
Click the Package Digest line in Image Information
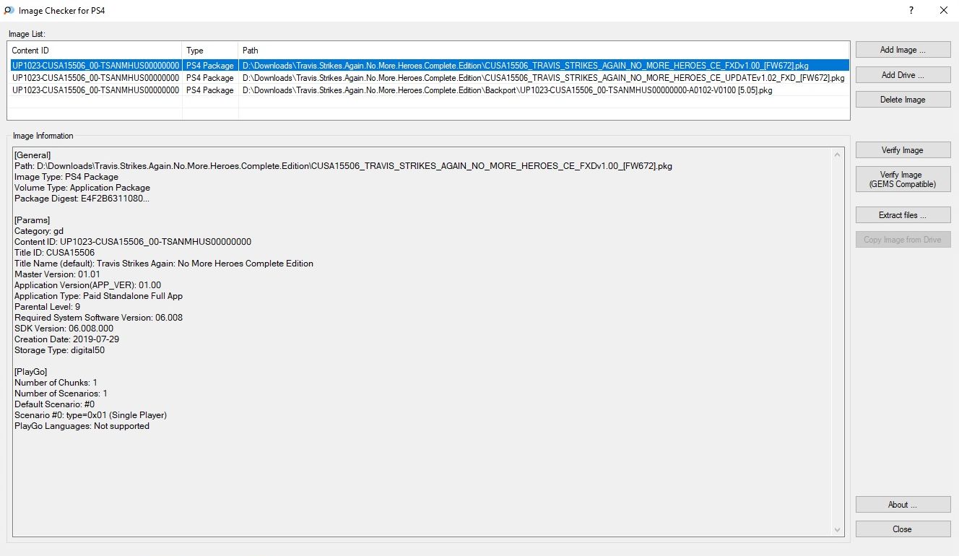(x=82, y=199)
